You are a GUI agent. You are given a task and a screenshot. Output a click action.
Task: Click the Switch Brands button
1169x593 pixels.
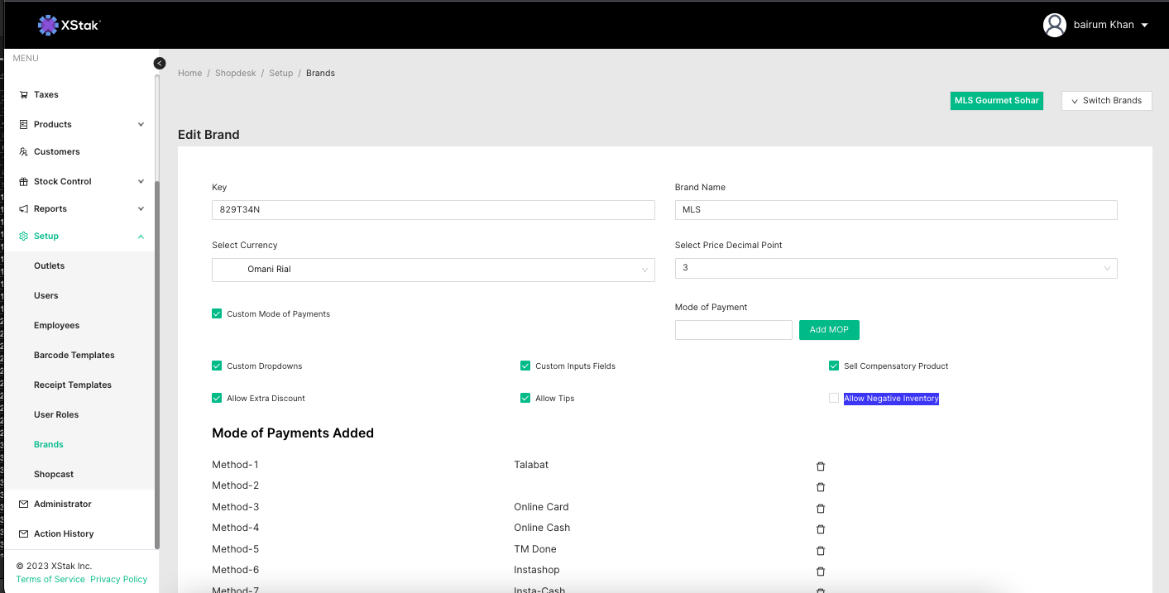1106,101
